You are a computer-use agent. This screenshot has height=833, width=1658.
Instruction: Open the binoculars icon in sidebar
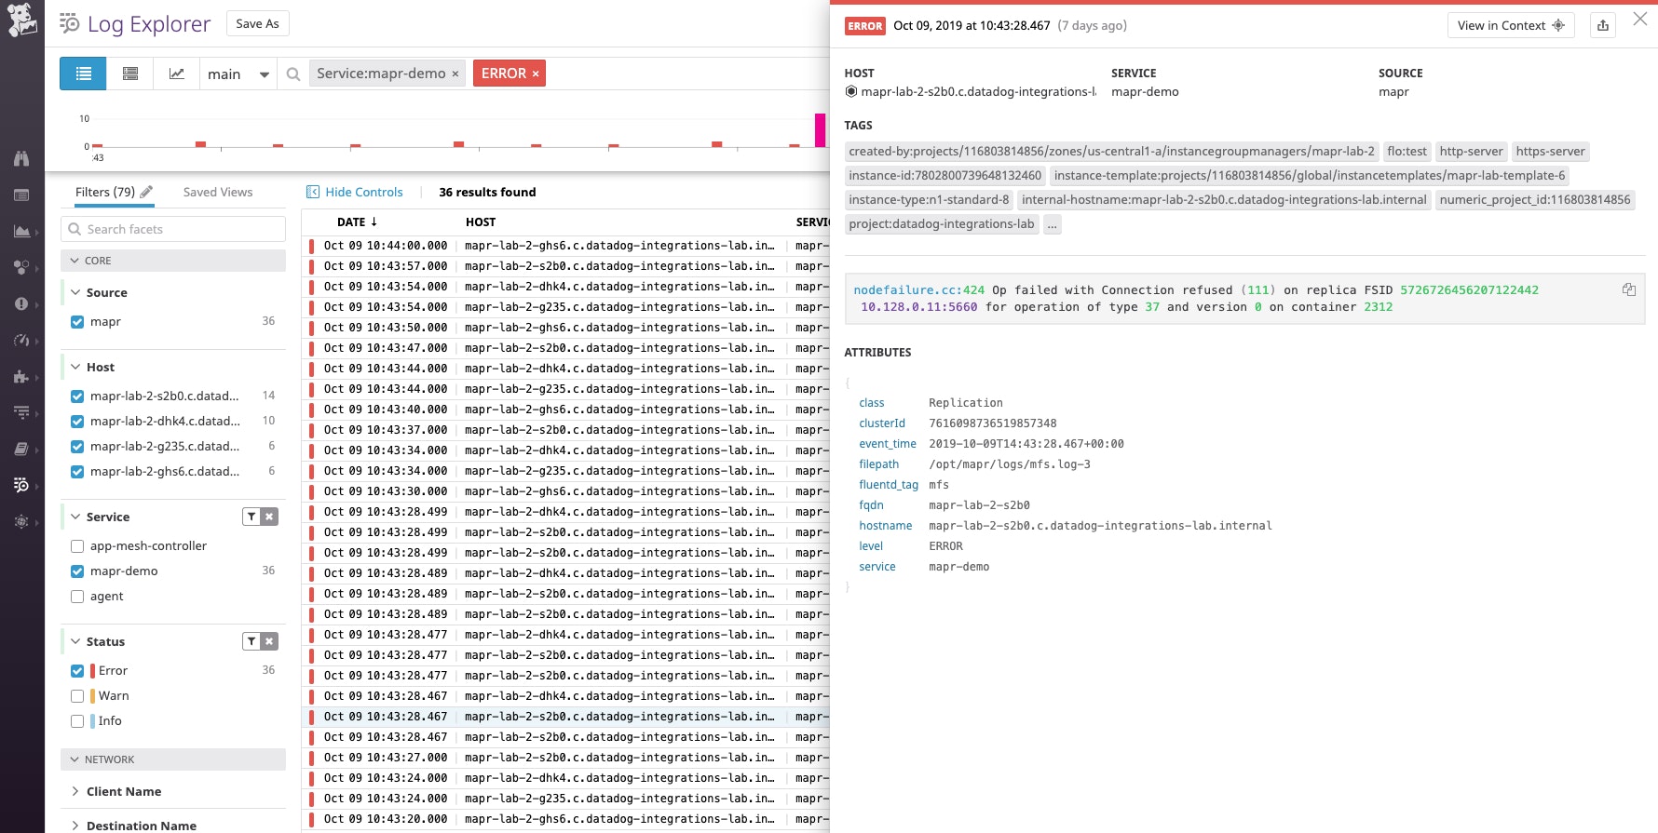[x=21, y=158]
